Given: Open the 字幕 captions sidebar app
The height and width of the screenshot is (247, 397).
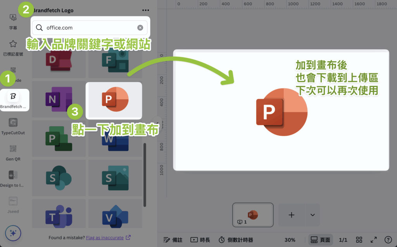Looking at the screenshot, I should 13,22.
